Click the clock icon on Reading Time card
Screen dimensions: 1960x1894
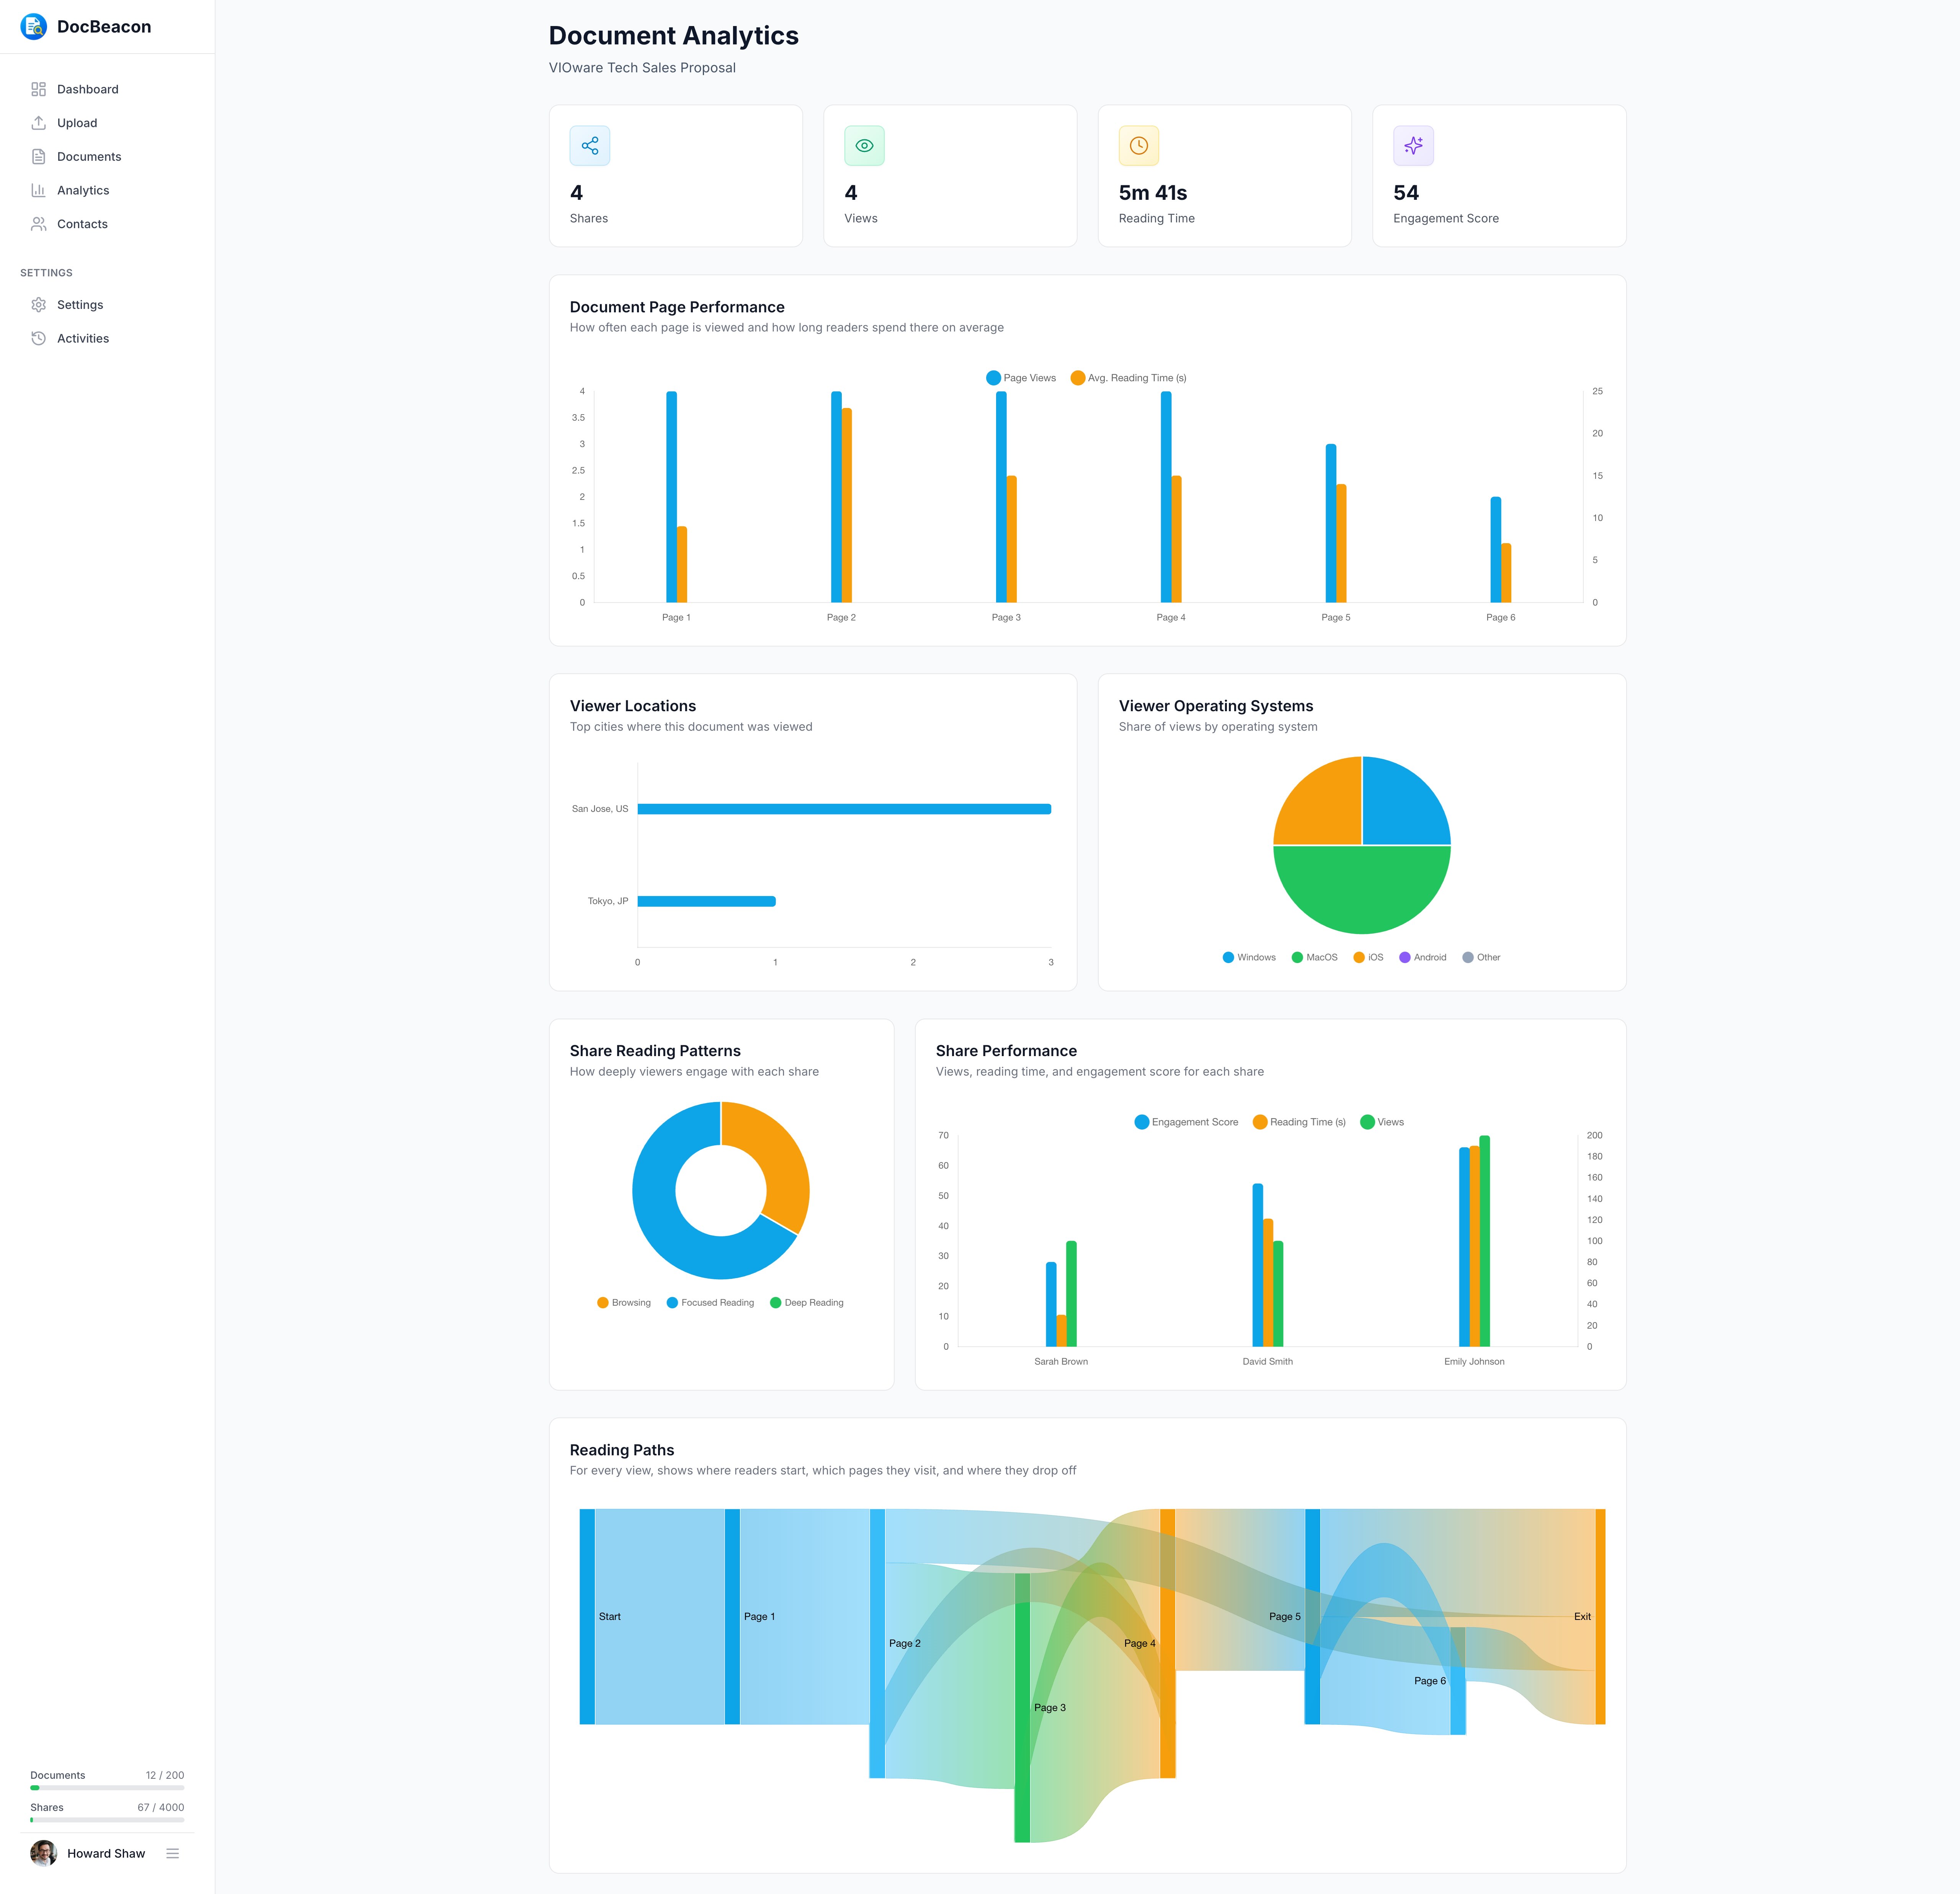tap(1139, 145)
